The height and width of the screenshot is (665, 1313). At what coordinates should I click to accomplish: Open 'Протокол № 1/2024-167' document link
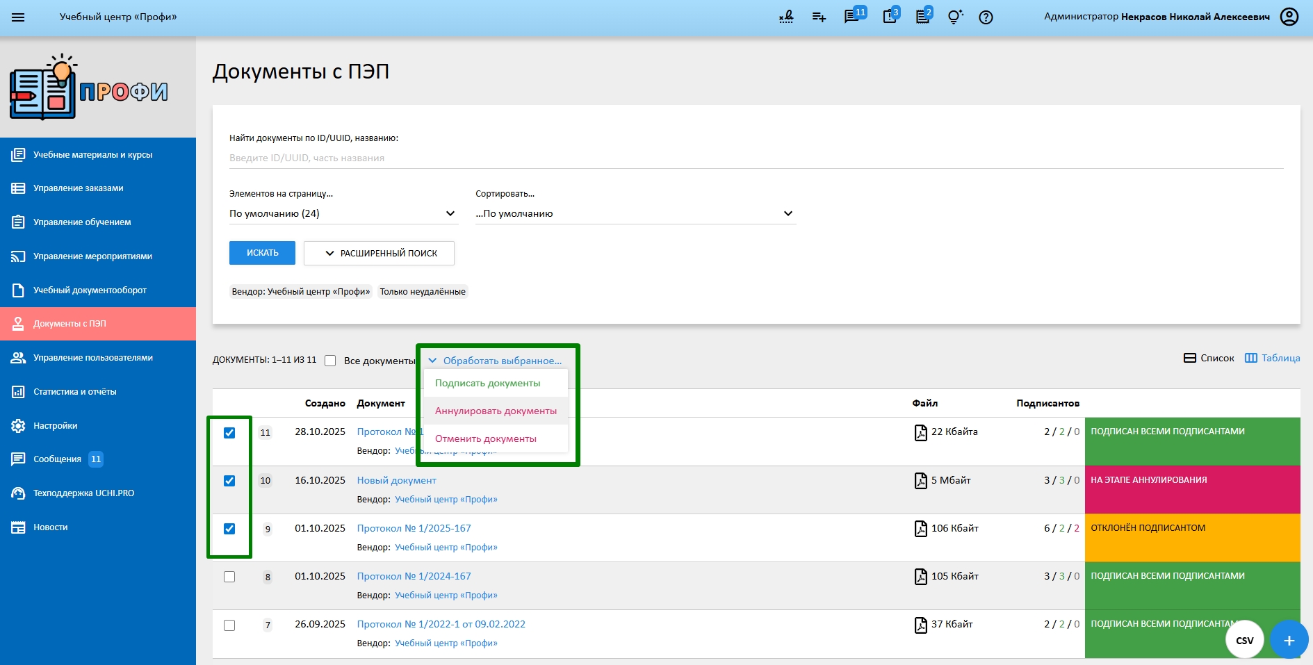(414, 576)
